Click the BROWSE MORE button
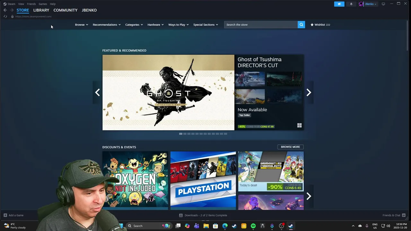Viewport: 411px width, 231px height. click(x=291, y=147)
